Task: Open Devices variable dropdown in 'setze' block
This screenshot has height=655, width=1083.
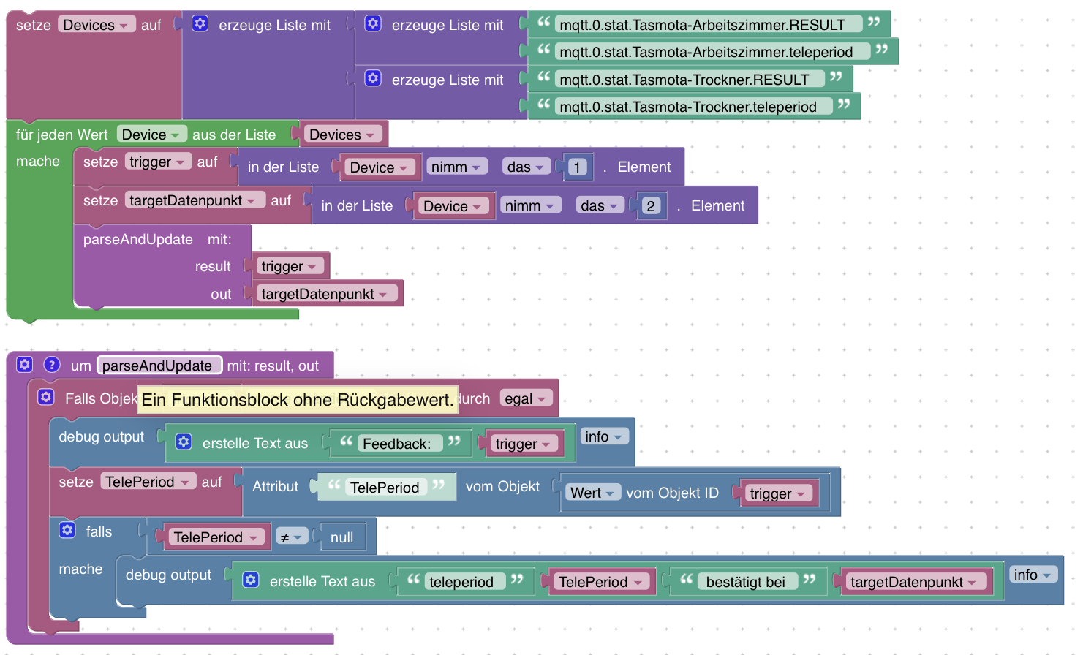Action: click(x=96, y=25)
